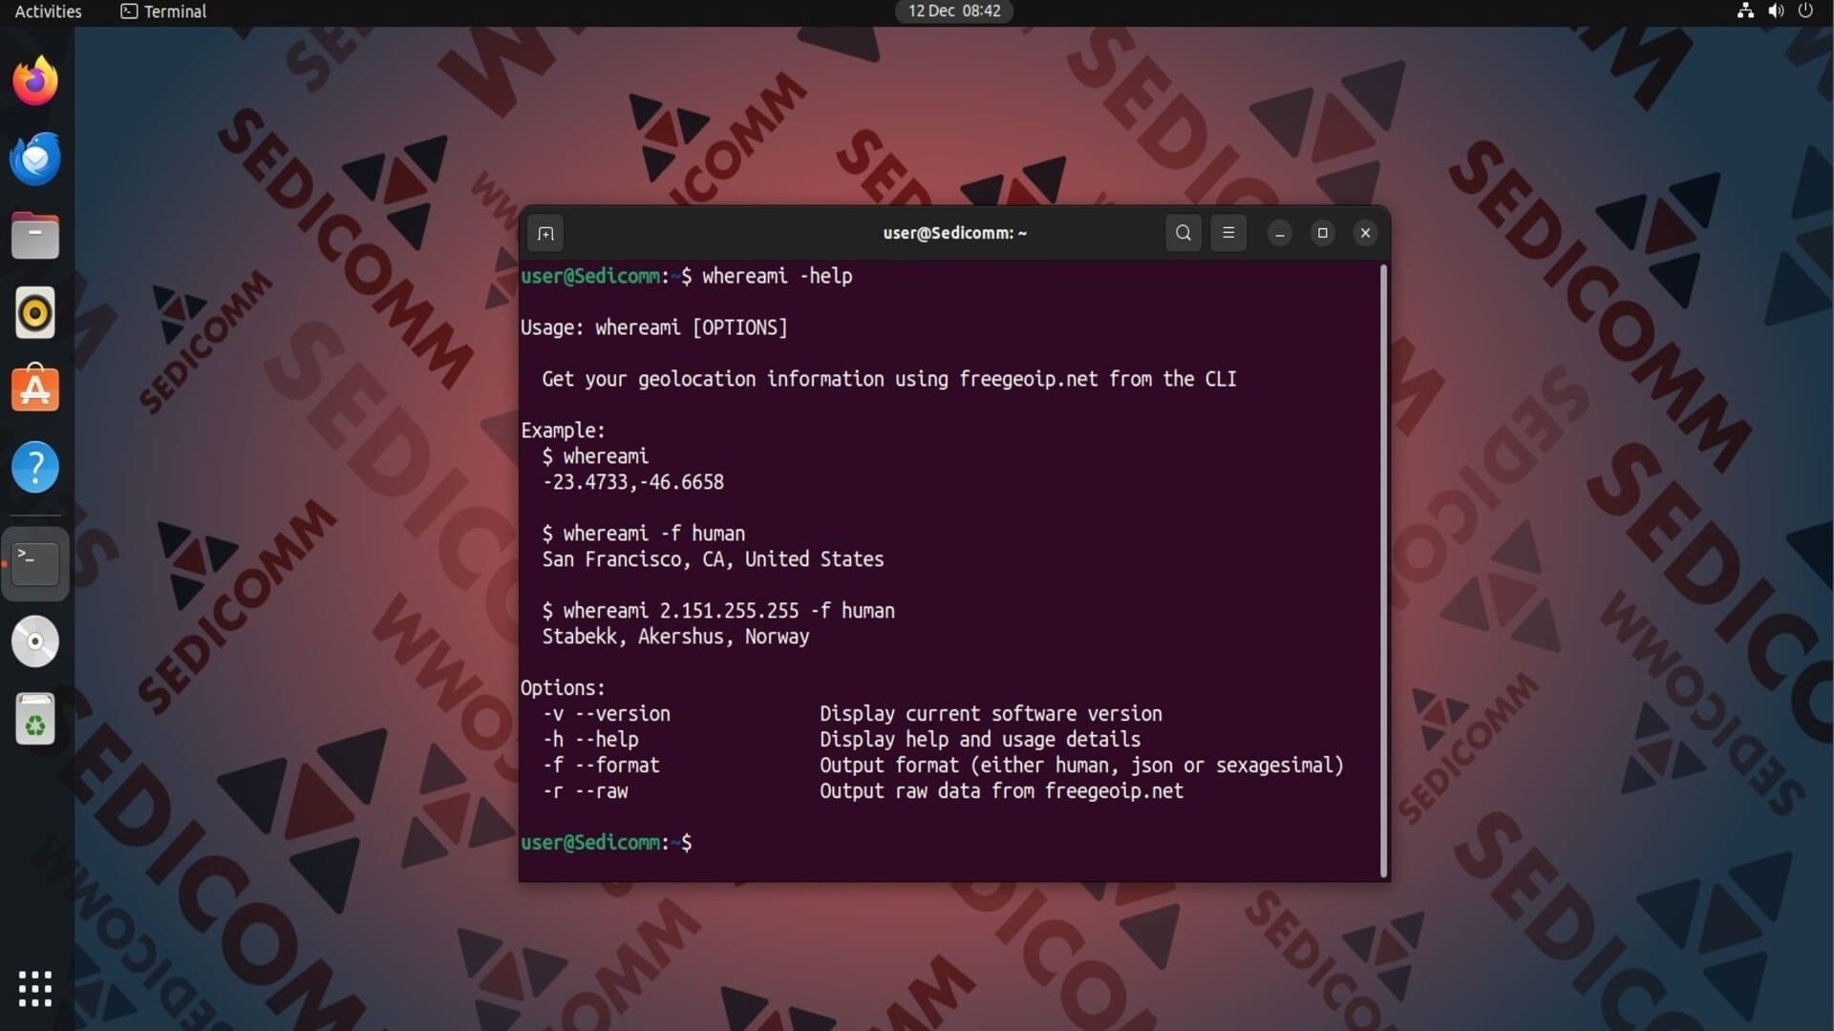Open a new terminal tab
The image size is (1834, 1031).
(x=545, y=233)
